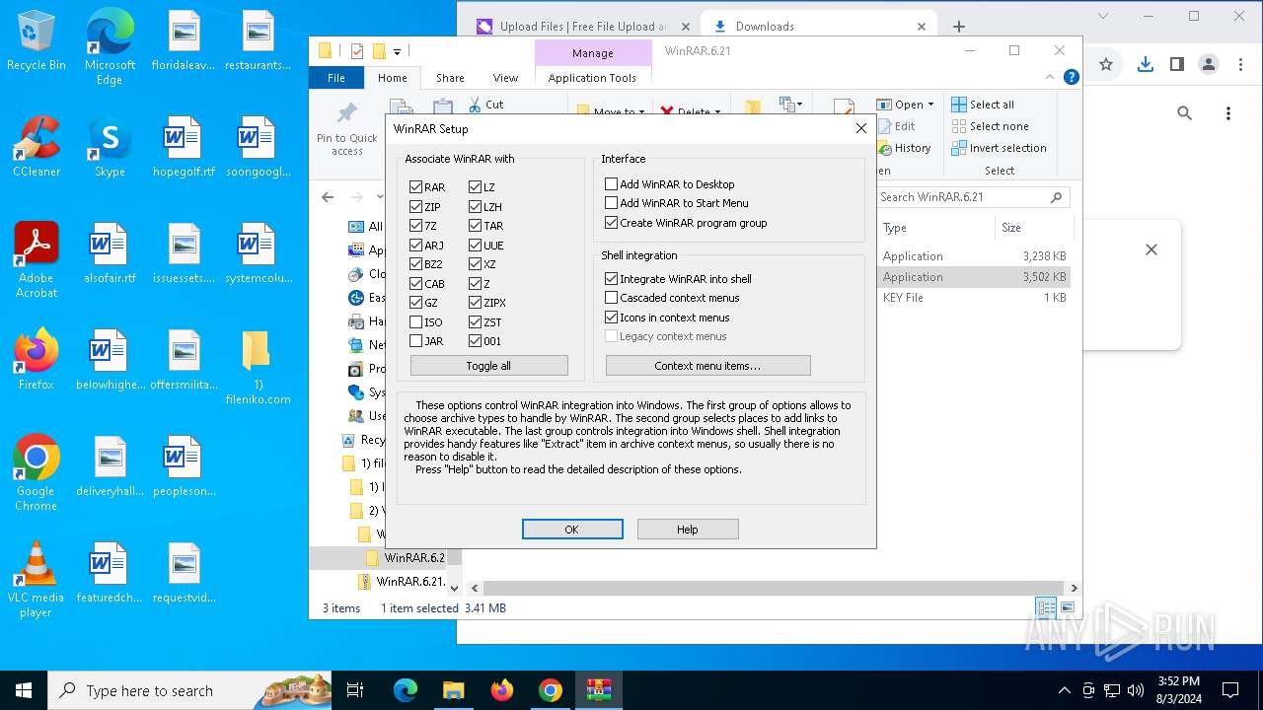Click the Windows Start button
Screen dimensions: 1263x710
pos(24,690)
